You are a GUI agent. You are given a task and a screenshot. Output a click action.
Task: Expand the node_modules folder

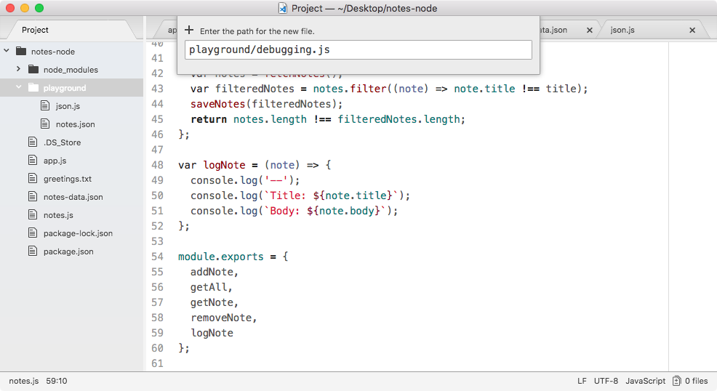18,69
